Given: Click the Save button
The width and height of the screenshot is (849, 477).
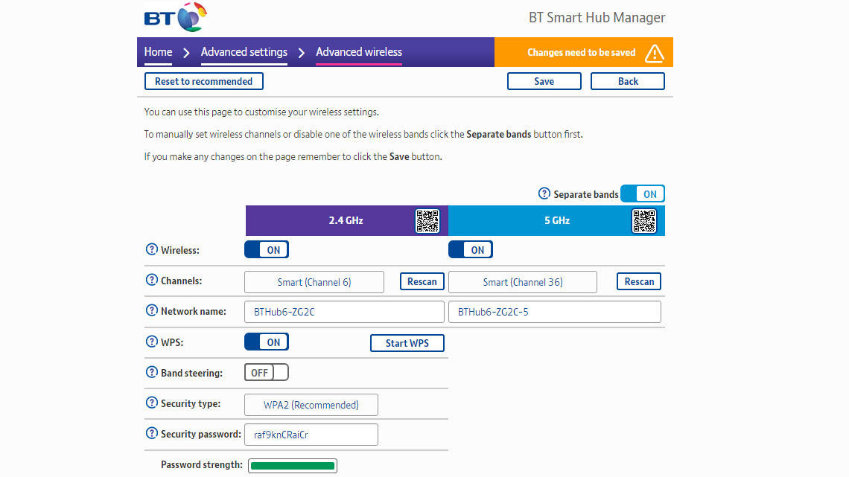Looking at the screenshot, I should coord(544,81).
